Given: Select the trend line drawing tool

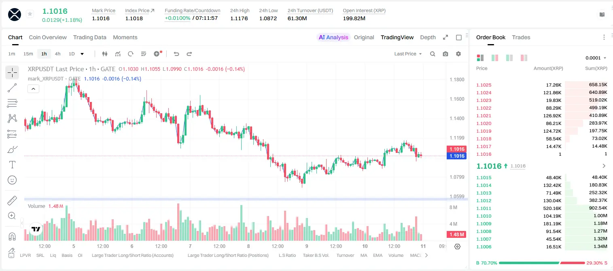Looking at the screenshot, I should point(12,88).
